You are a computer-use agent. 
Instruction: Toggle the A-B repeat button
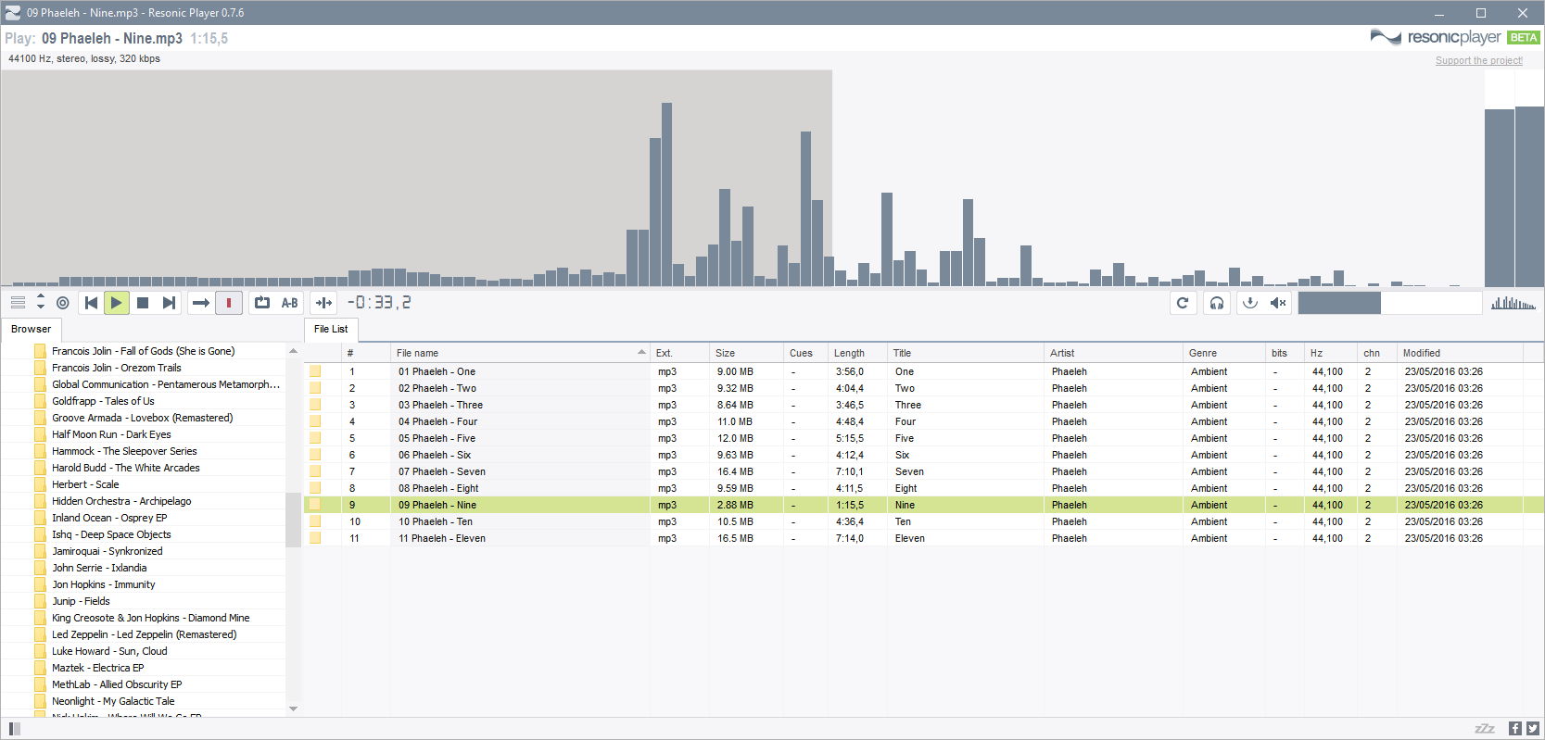coord(290,303)
